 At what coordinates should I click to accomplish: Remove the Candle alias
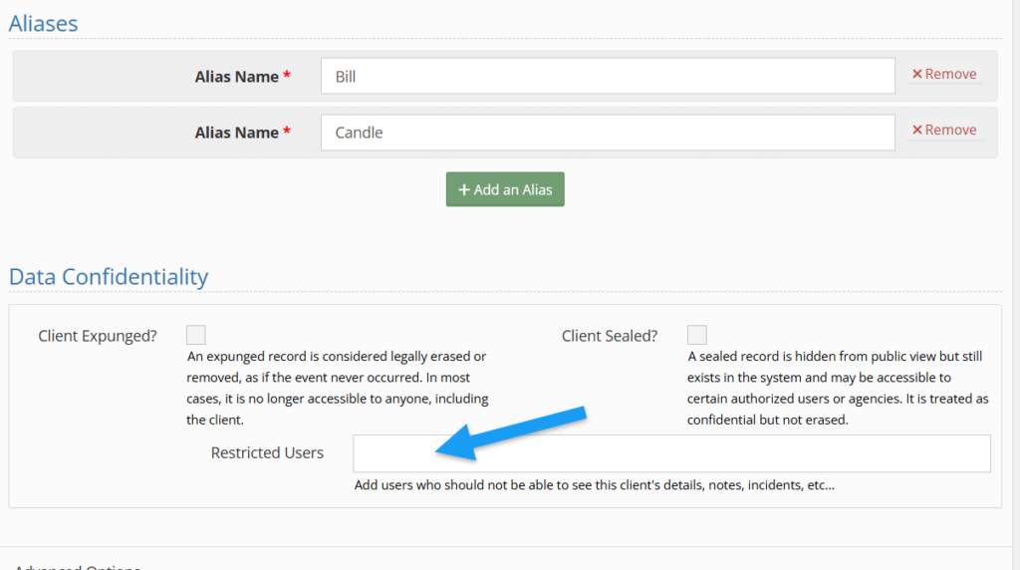[x=943, y=131]
